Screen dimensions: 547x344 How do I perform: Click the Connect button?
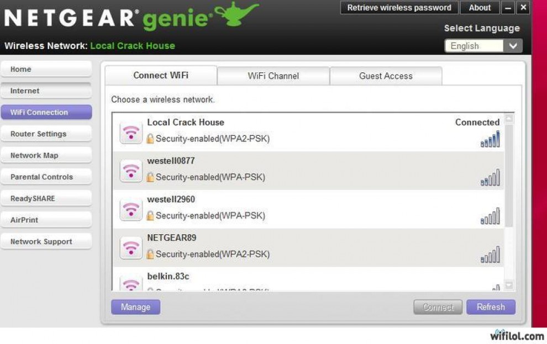click(438, 307)
